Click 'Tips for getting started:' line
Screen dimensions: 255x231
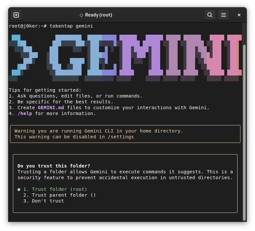45,90
